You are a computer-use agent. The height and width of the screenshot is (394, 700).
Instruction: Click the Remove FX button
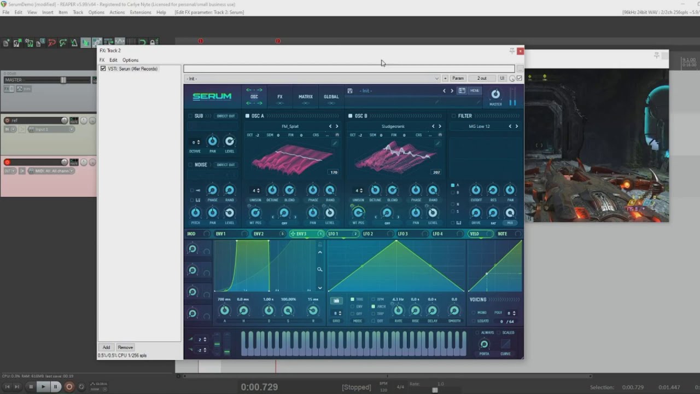125,347
